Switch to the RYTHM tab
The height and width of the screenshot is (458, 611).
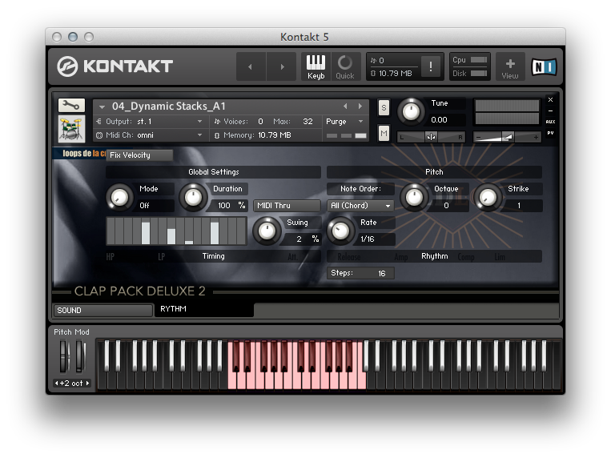(x=204, y=309)
